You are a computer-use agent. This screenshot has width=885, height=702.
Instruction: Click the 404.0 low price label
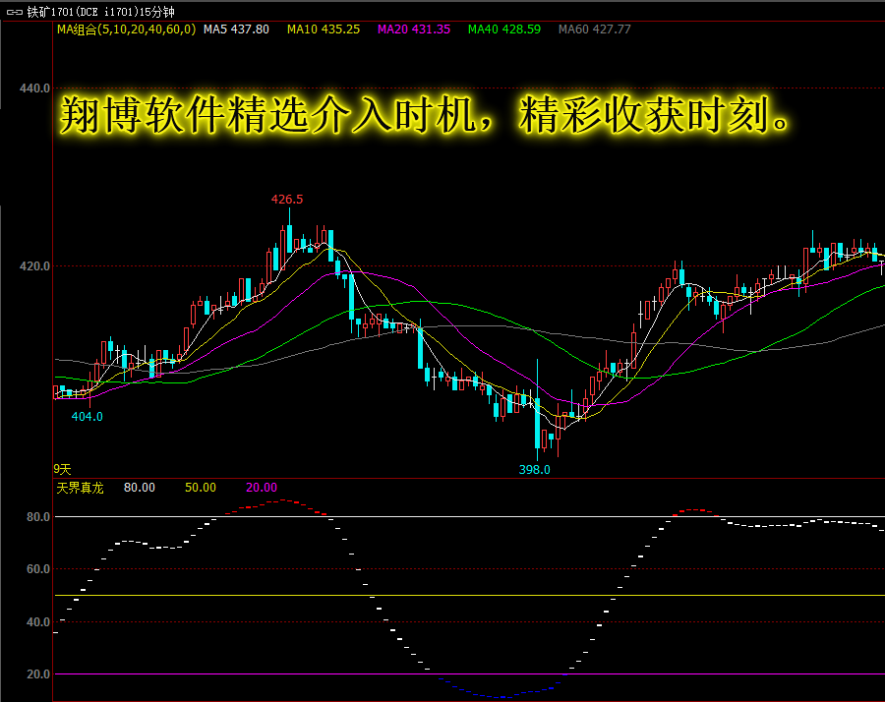pyautogui.click(x=88, y=417)
